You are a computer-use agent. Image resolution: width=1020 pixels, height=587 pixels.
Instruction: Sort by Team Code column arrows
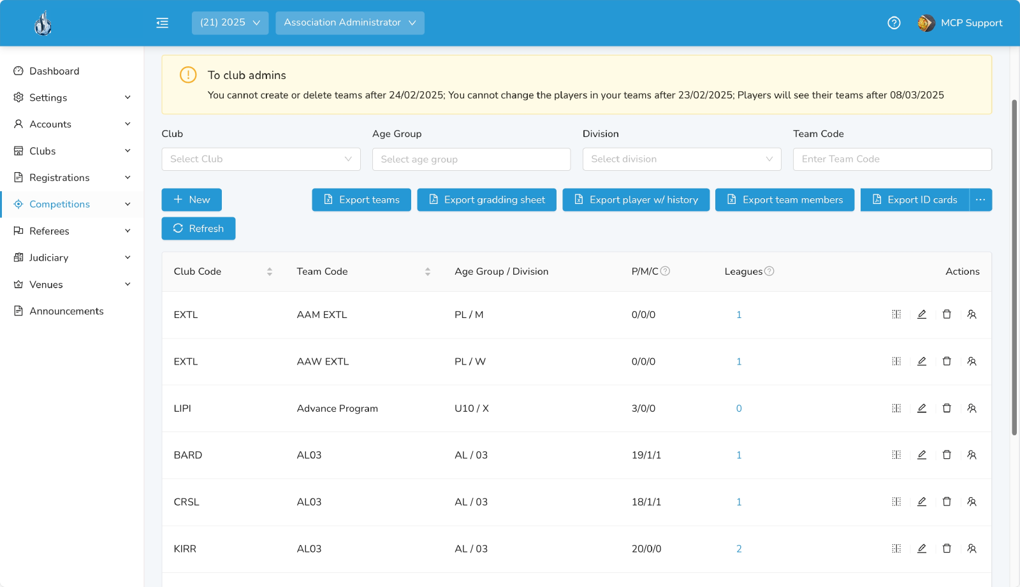[428, 272]
